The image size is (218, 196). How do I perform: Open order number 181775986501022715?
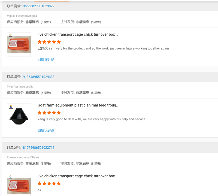click(38, 148)
